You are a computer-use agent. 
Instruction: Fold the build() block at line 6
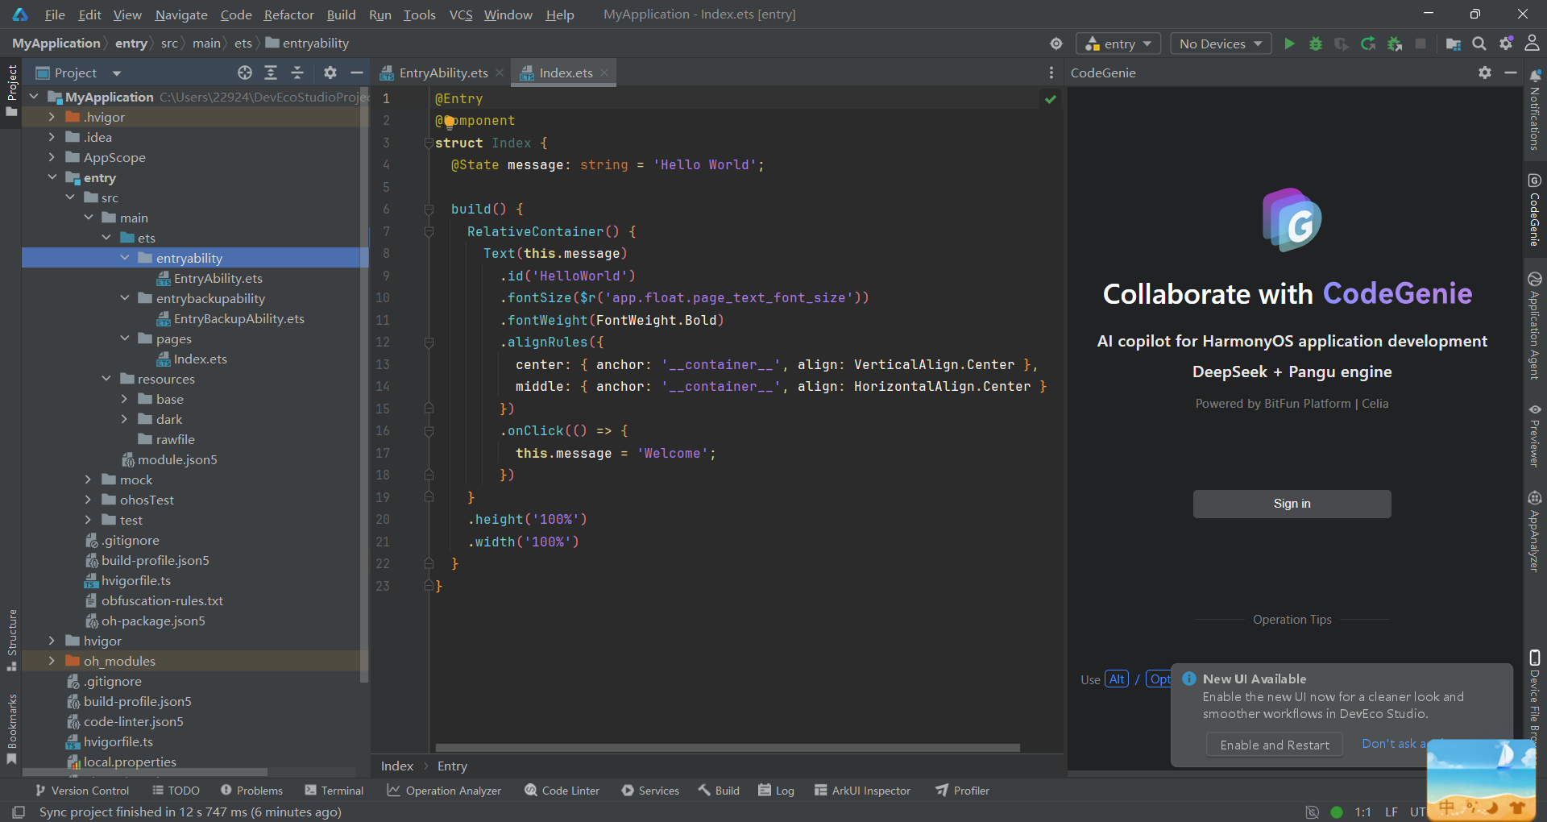point(429,210)
